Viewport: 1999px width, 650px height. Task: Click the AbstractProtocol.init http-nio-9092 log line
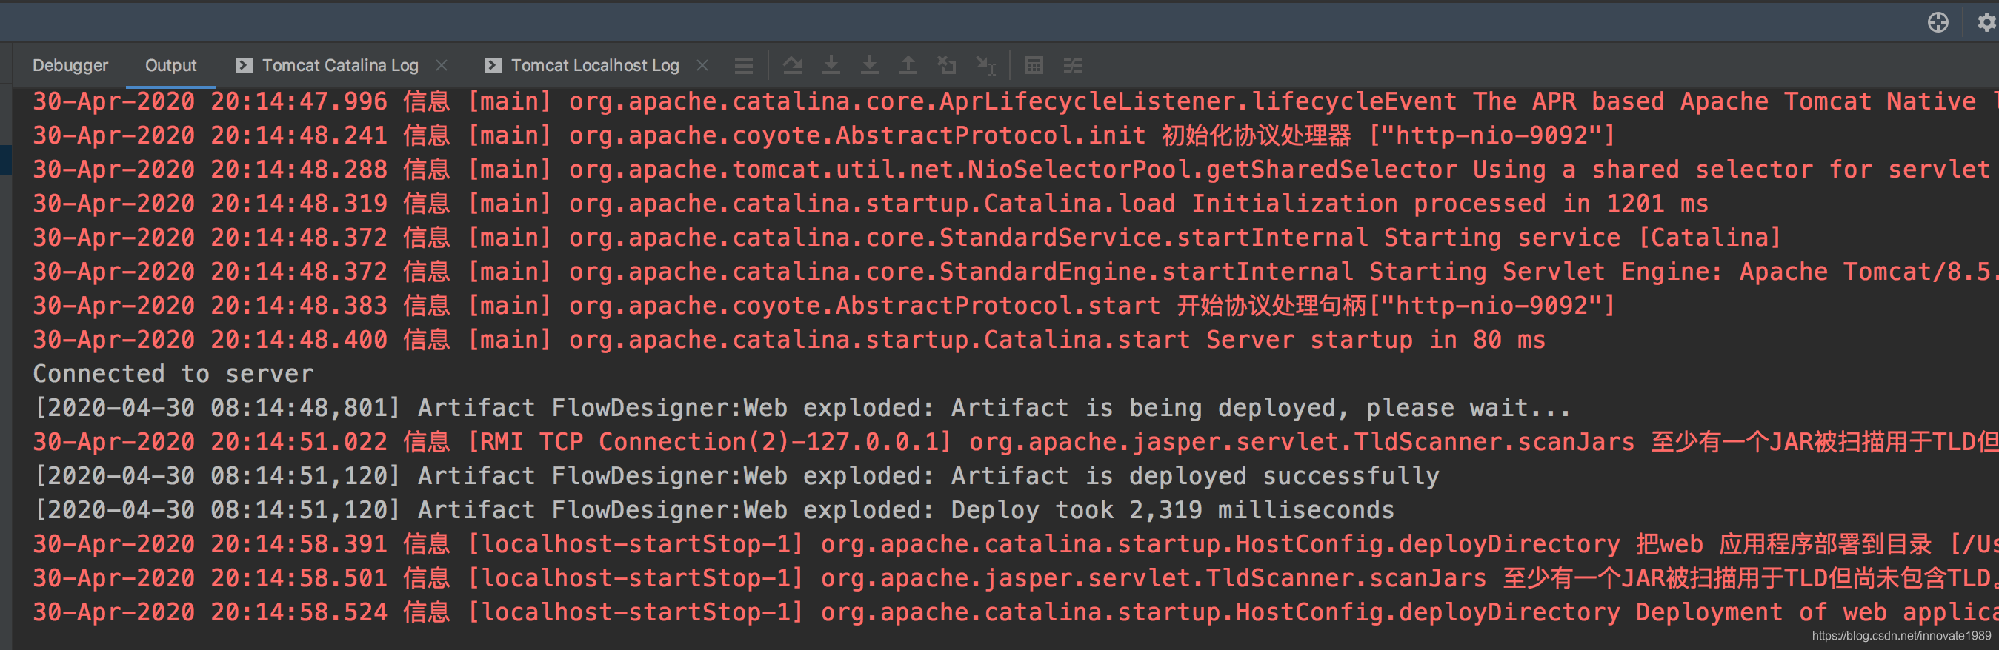point(824,135)
